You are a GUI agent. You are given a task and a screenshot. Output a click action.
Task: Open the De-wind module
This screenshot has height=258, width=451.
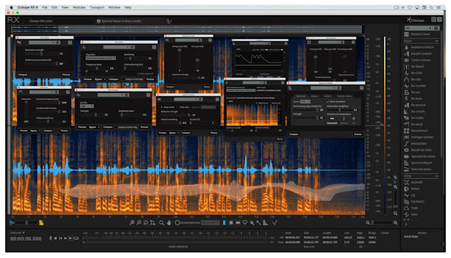point(414,124)
